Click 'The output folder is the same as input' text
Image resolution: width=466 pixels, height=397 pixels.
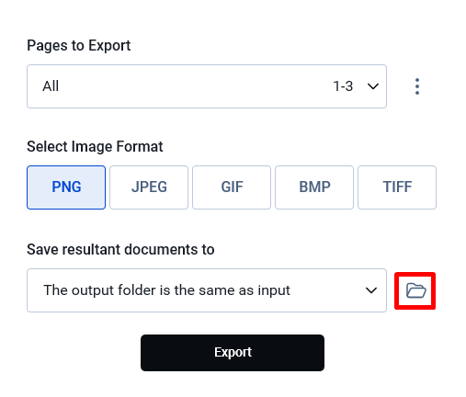[x=166, y=290]
